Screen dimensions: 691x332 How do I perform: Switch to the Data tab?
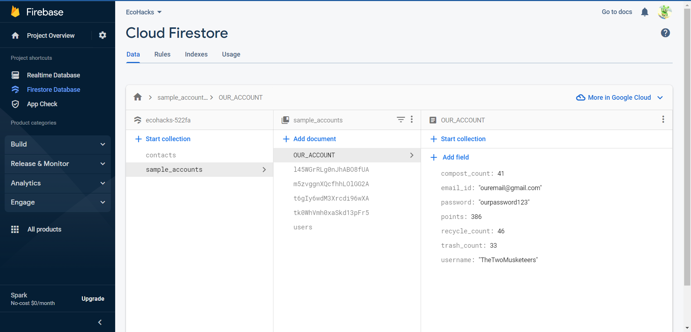coord(133,54)
